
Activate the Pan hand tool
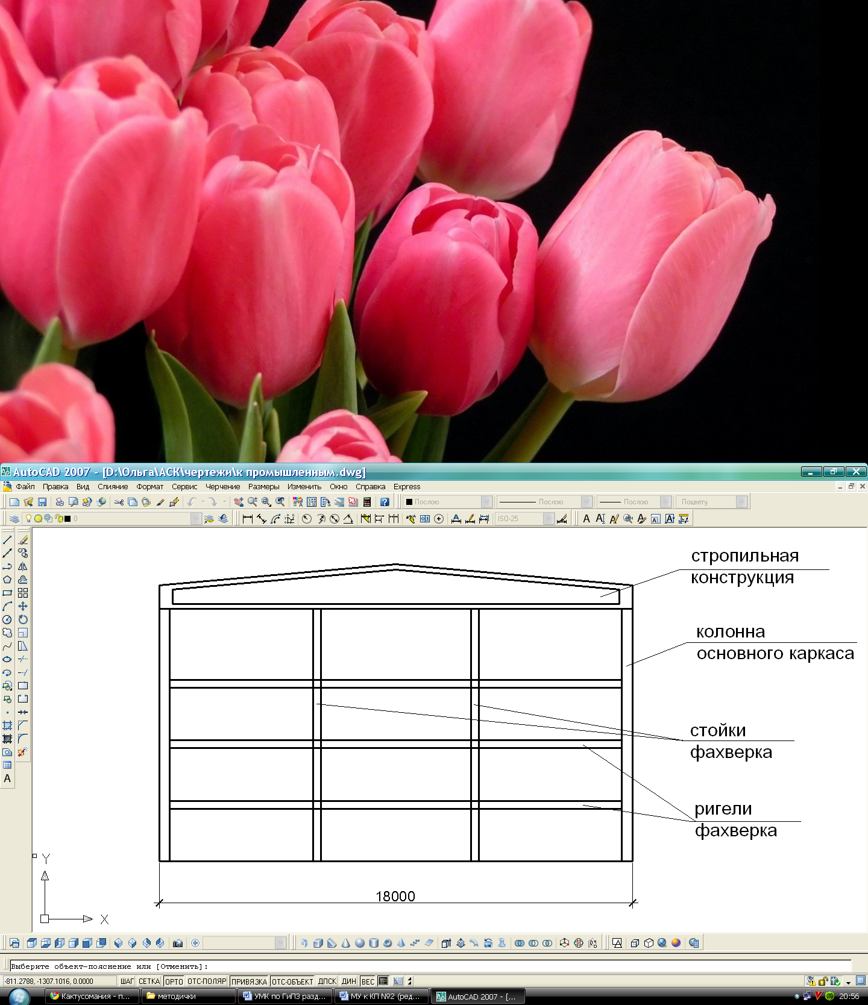(239, 502)
